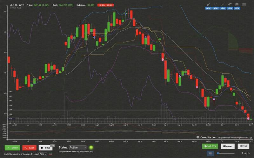Open the LOGS panel
This screenshot has height=158, width=254.
point(46,148)
